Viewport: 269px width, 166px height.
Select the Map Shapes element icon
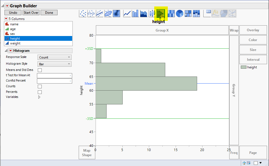[x=224, y=13]
